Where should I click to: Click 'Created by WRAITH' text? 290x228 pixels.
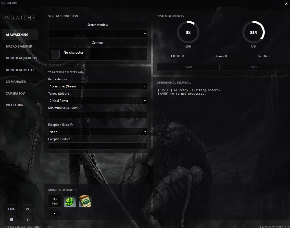(275, 226)
